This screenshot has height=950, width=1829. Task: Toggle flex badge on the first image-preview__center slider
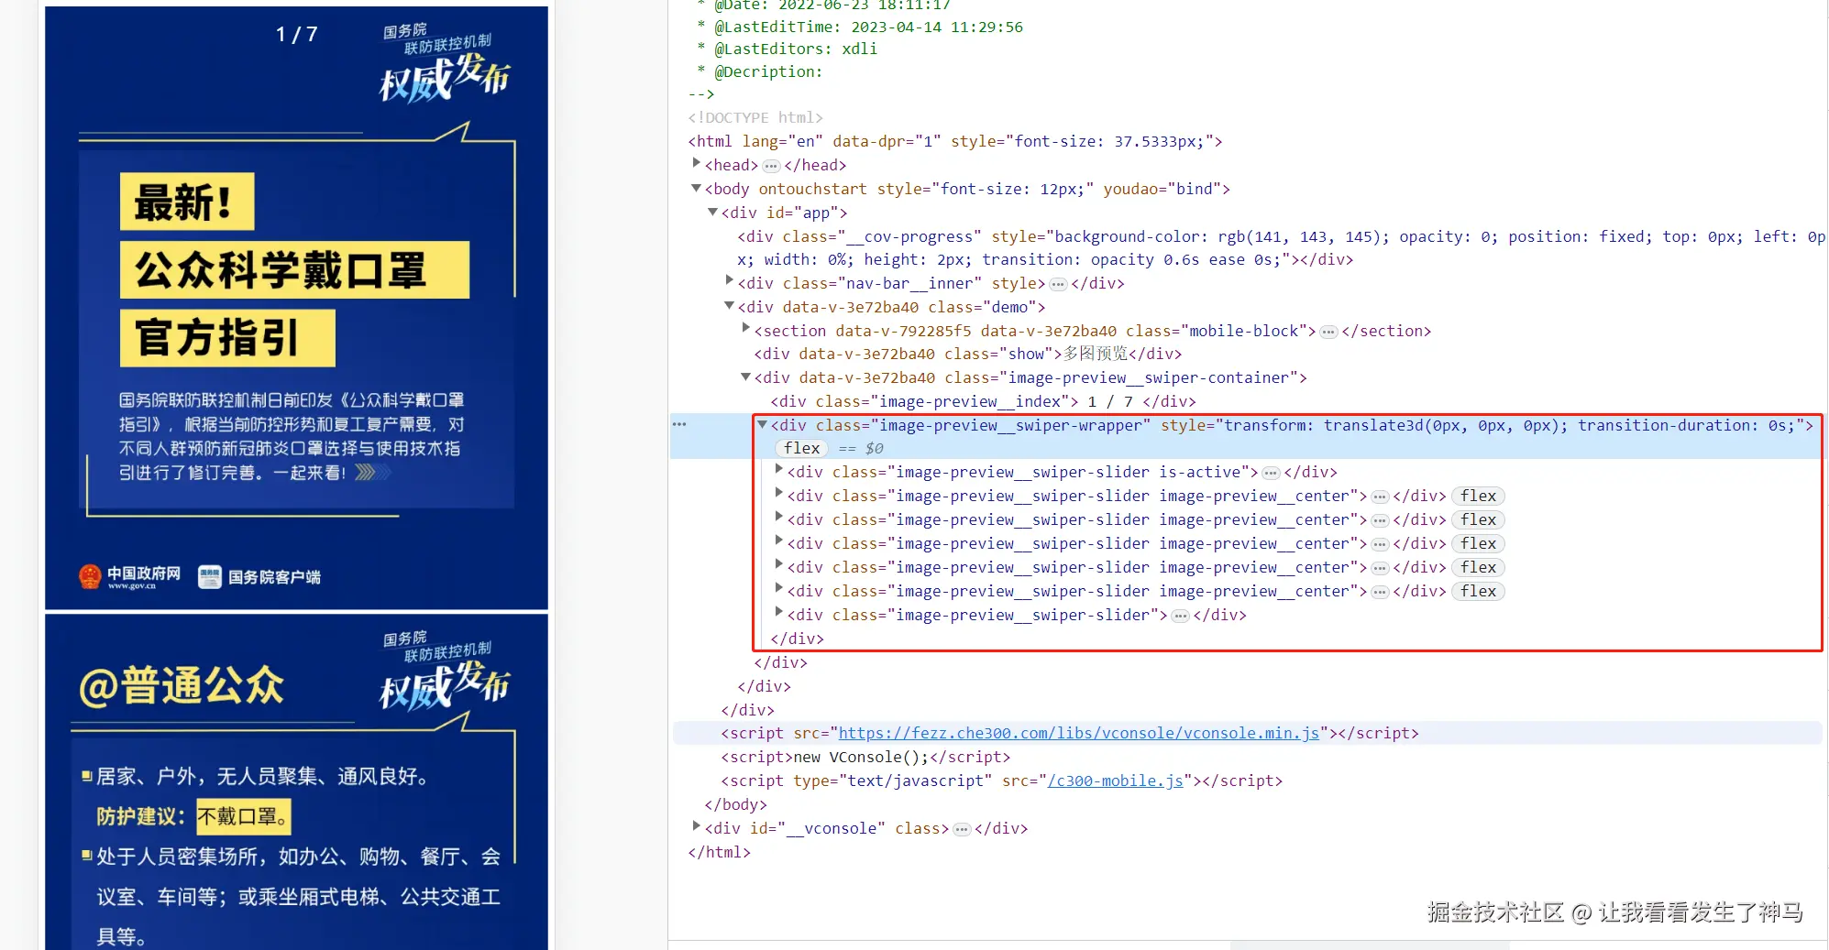1478,496
